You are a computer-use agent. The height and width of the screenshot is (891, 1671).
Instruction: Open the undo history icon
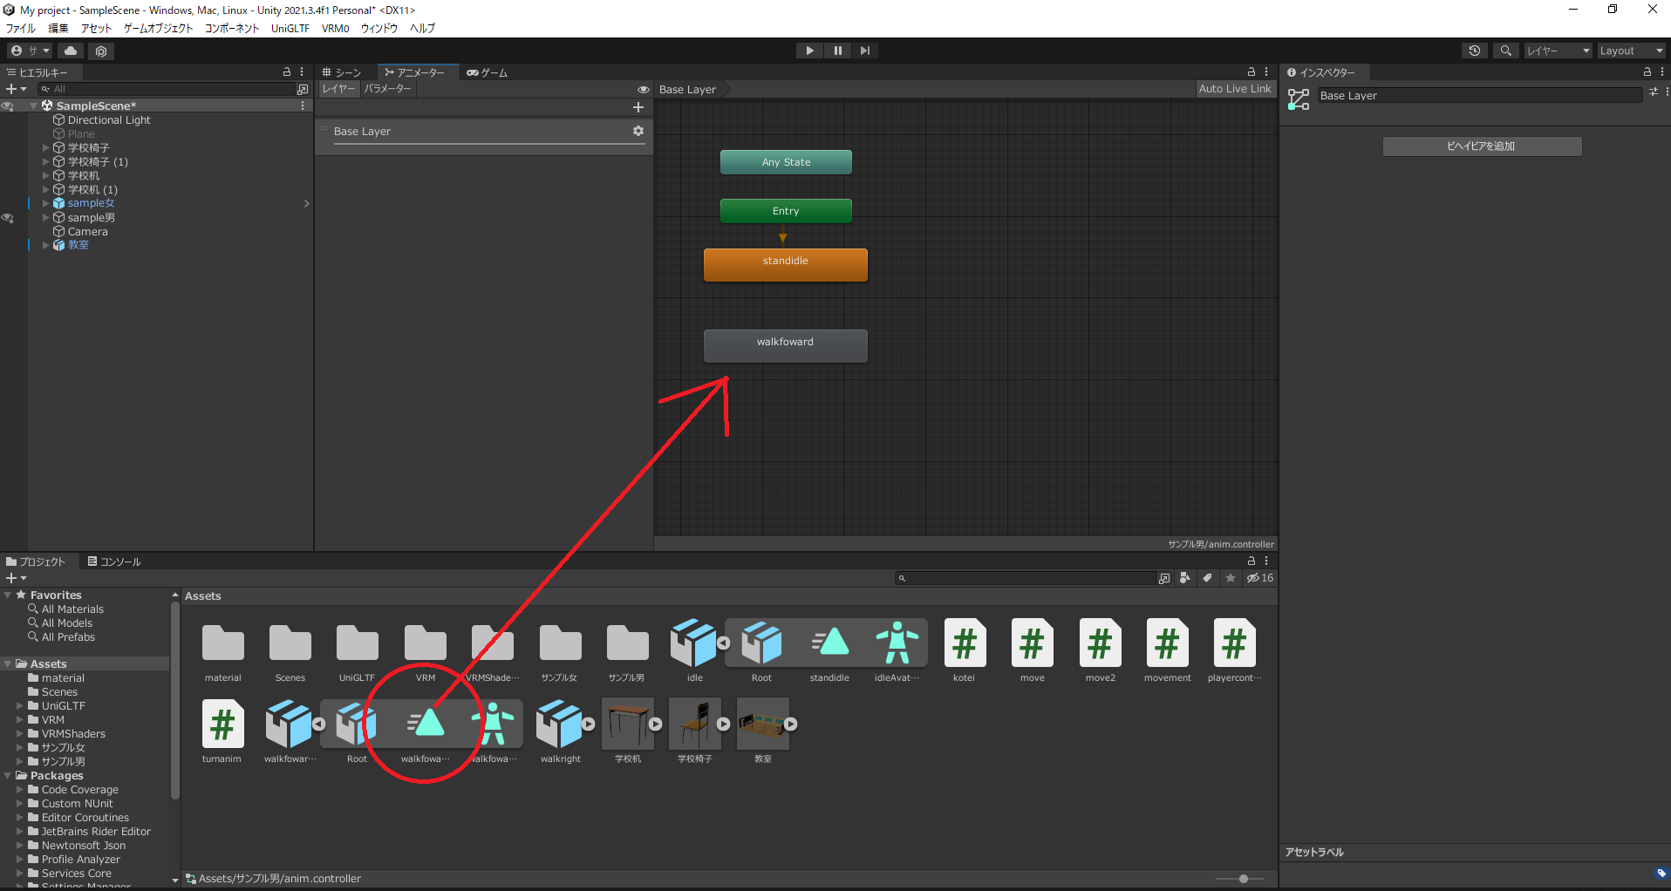coord(1474,51)
